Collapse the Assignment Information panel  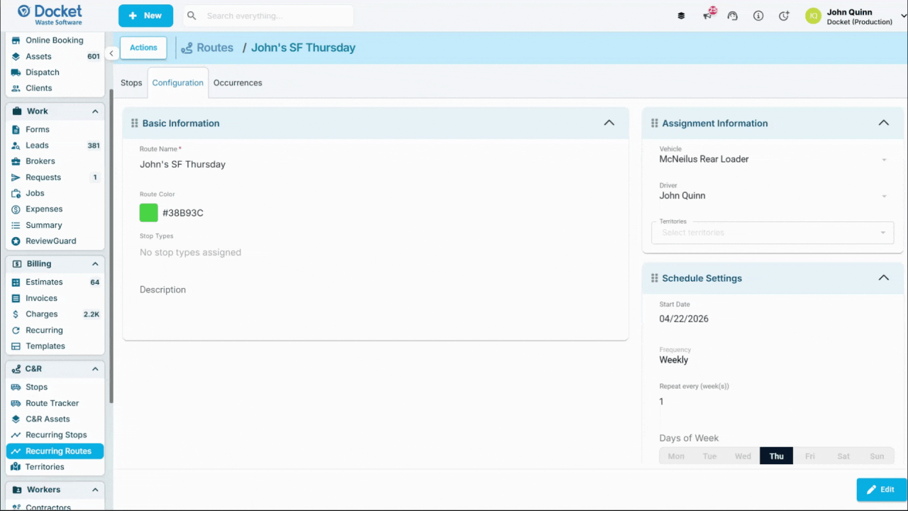[883, 123]
